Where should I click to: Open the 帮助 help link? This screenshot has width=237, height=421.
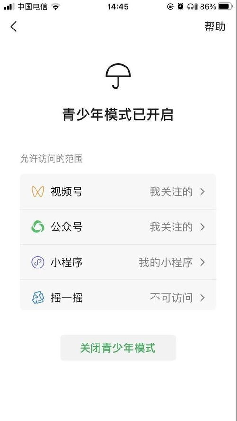[215, 26]
